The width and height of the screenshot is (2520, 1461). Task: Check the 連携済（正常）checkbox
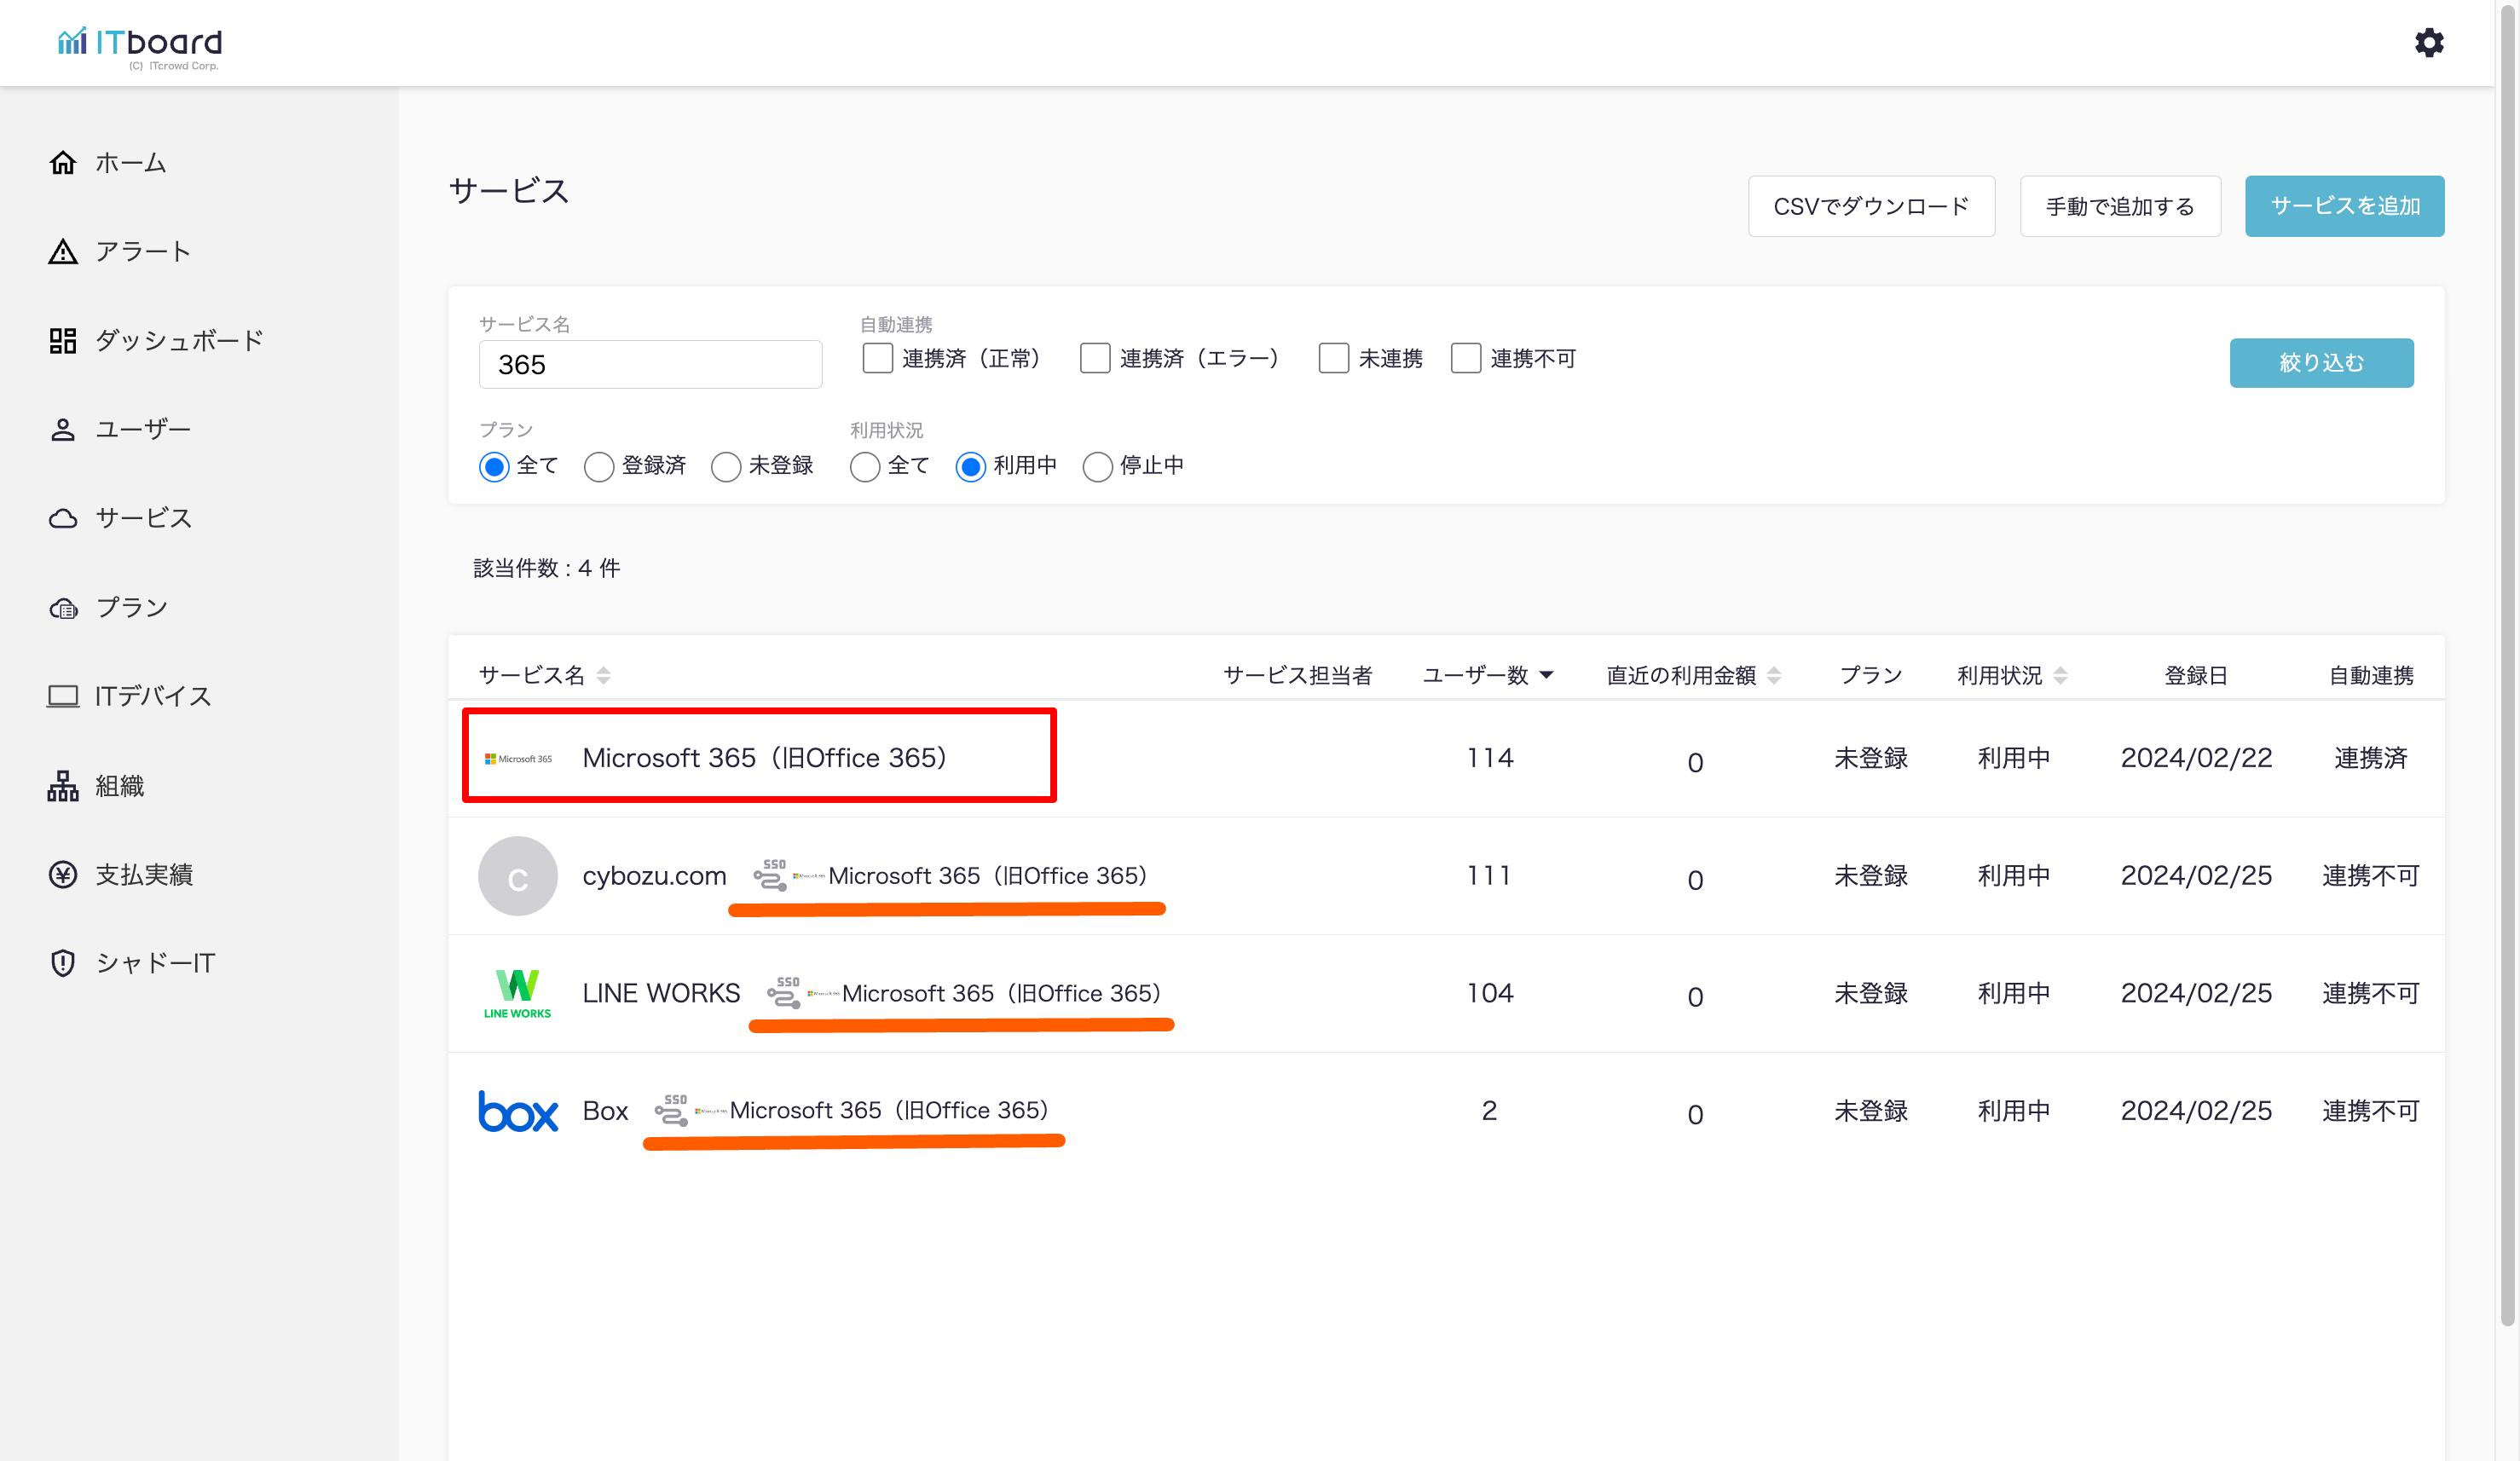pyautogui.click(x=877, y=358)
